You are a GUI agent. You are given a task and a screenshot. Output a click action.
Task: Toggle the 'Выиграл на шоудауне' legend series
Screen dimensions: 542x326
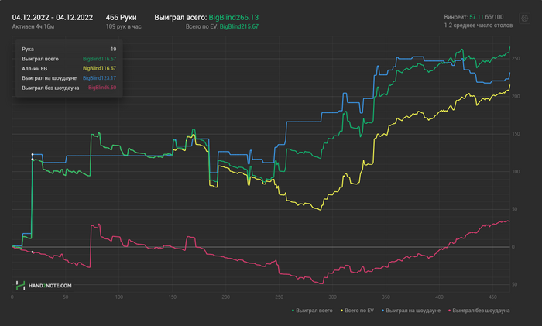coord(411,311)
